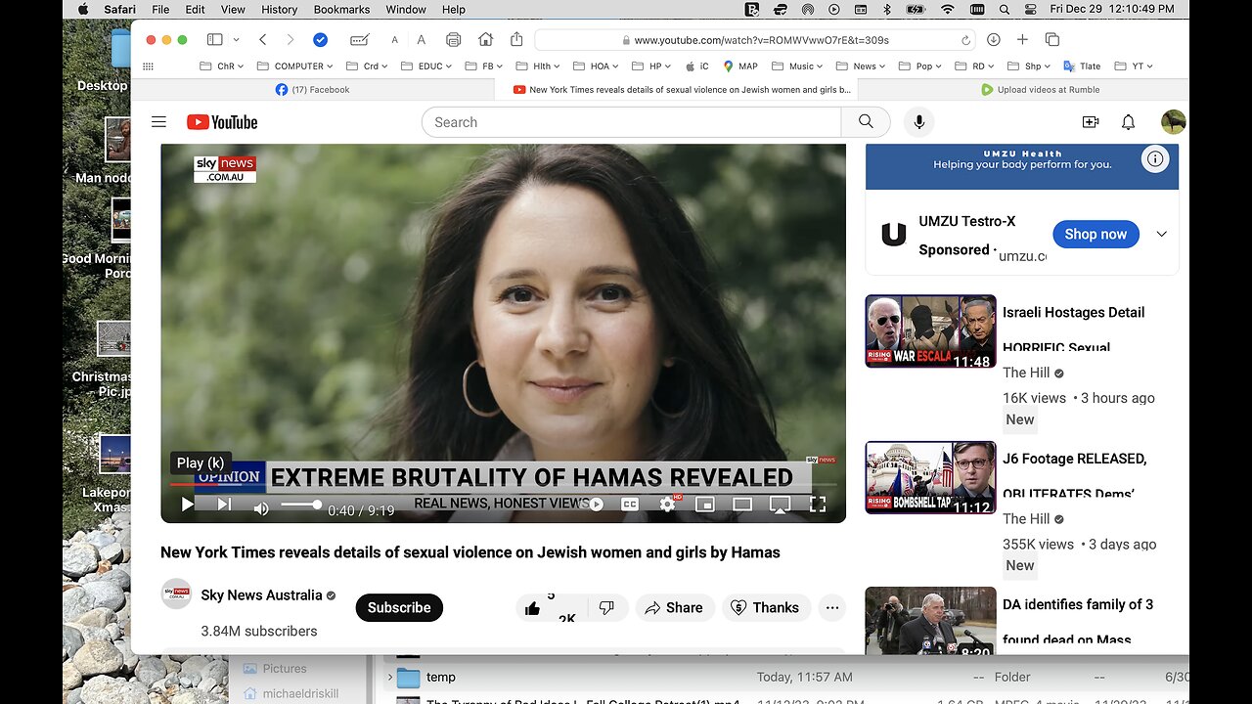Open the home page icon
1252x704 pixels.
(485, 40)
